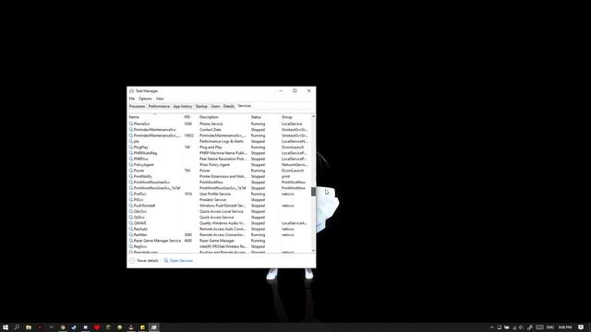Click the system tray clock
The image size is (591, 332).
565,327
